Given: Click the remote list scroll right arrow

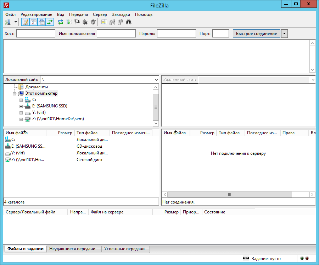Looking at the screenshot, I should tap(312, 194).
